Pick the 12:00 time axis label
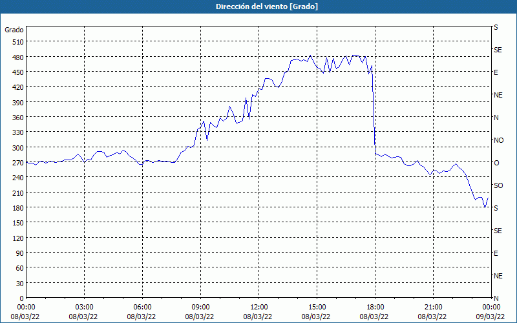This screenshot has width=517, height=323. [259, 307]
